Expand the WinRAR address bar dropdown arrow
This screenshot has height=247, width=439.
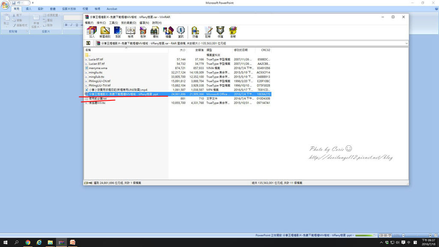[x=406, y=43]
